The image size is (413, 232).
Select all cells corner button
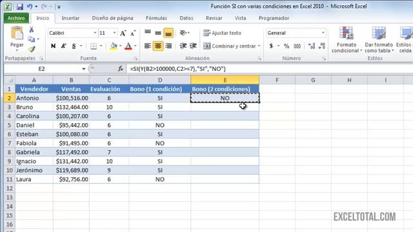[10, 80]
